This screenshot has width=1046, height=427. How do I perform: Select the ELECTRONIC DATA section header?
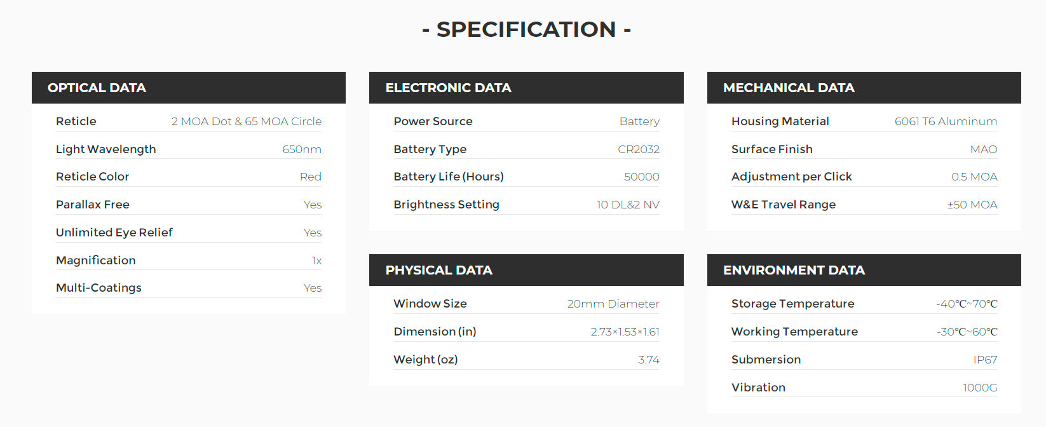pyautogui.click(x=448, y=88)
